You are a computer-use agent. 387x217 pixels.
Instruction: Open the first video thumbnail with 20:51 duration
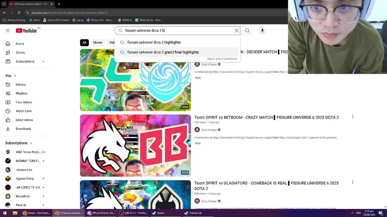point(135,80)
